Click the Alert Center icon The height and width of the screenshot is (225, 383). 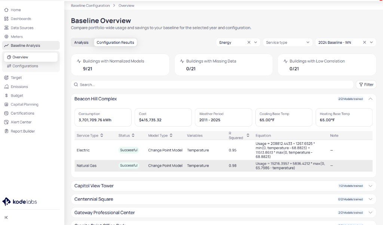click(x=6, y=122)
